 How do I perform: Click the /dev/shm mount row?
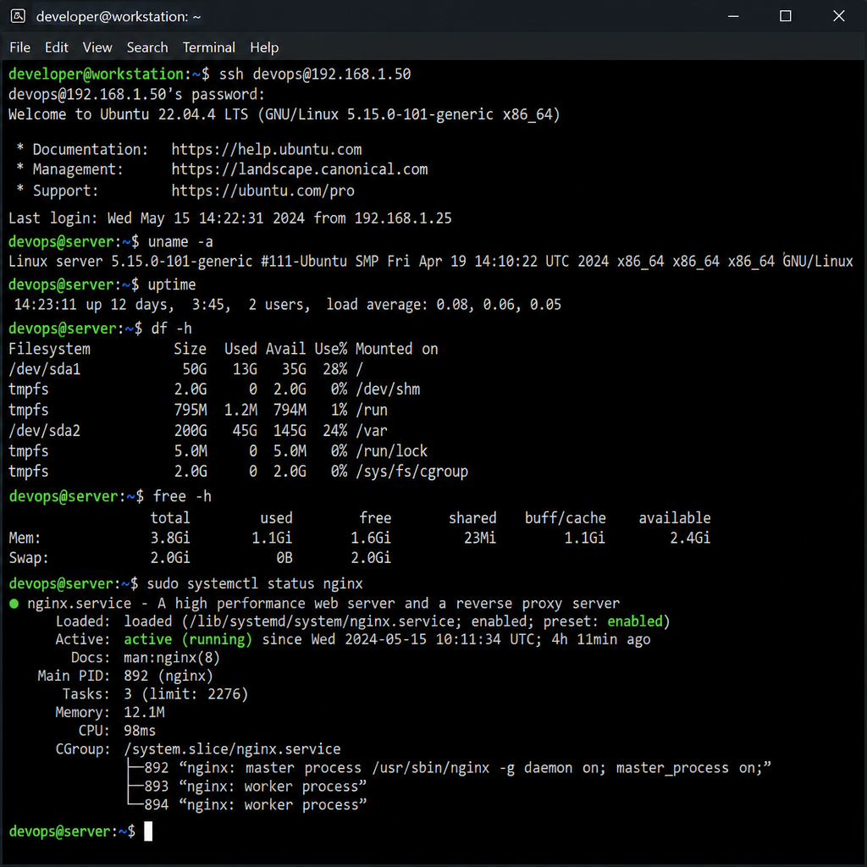(x=214, y=389)
